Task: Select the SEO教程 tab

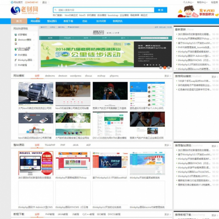Action: pyautogui.click(x=101, y=214)
